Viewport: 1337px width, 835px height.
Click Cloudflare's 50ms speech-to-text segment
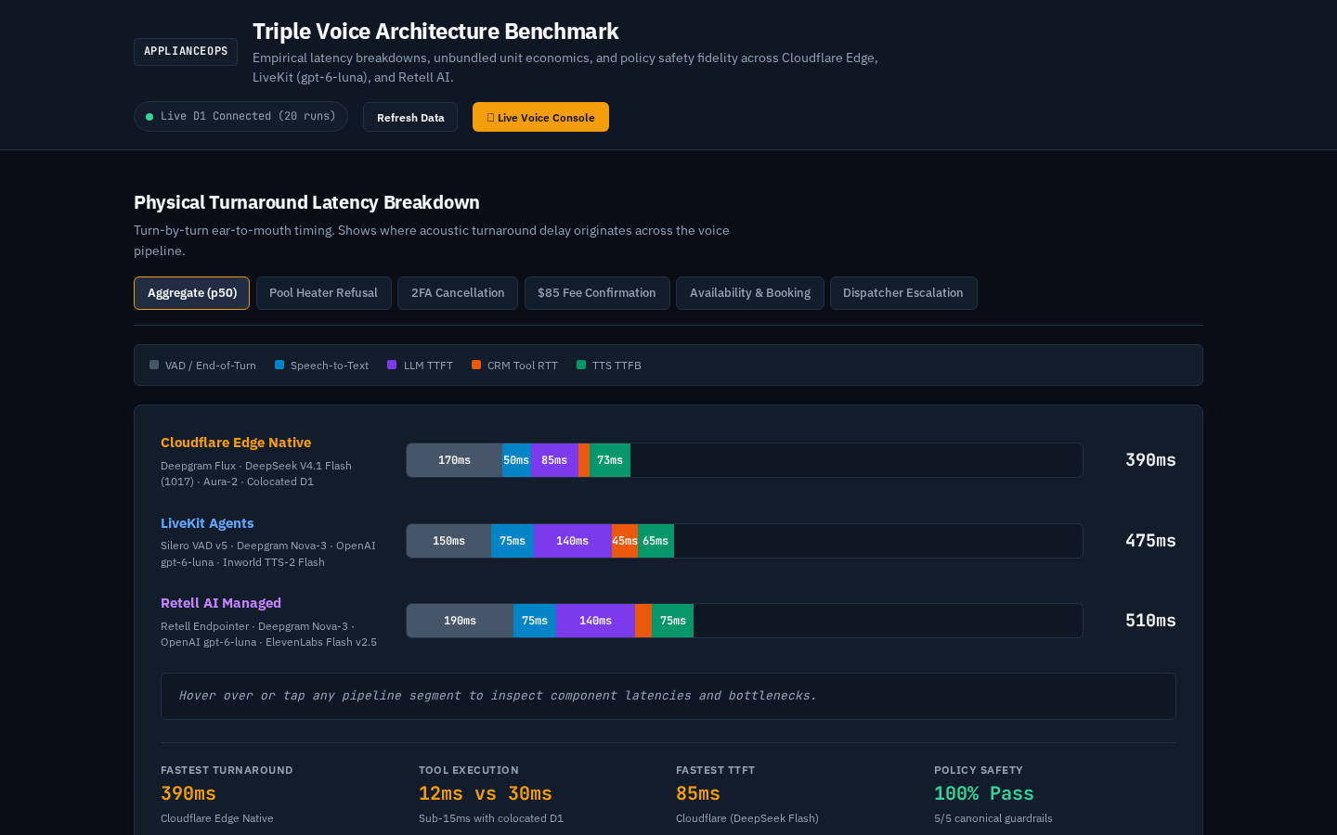(x=516, y=460)
